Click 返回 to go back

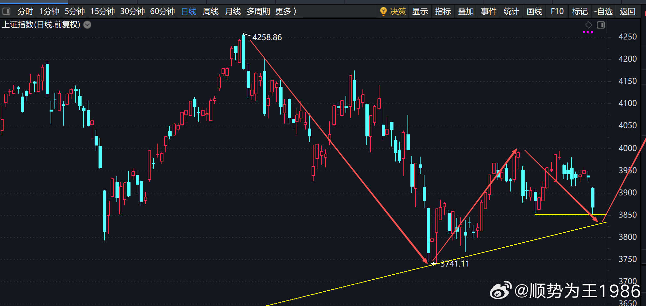[628, 12]
